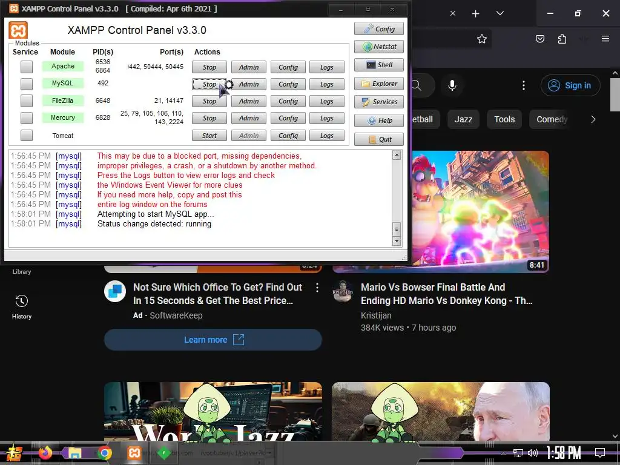Open YouTube search magnifier icon
Viewport: 620px width, 465px height.
click(417, 85)
